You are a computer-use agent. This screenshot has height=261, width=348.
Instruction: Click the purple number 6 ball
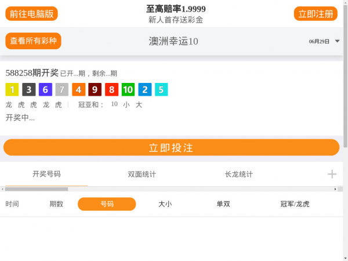(x=45, y=90)
